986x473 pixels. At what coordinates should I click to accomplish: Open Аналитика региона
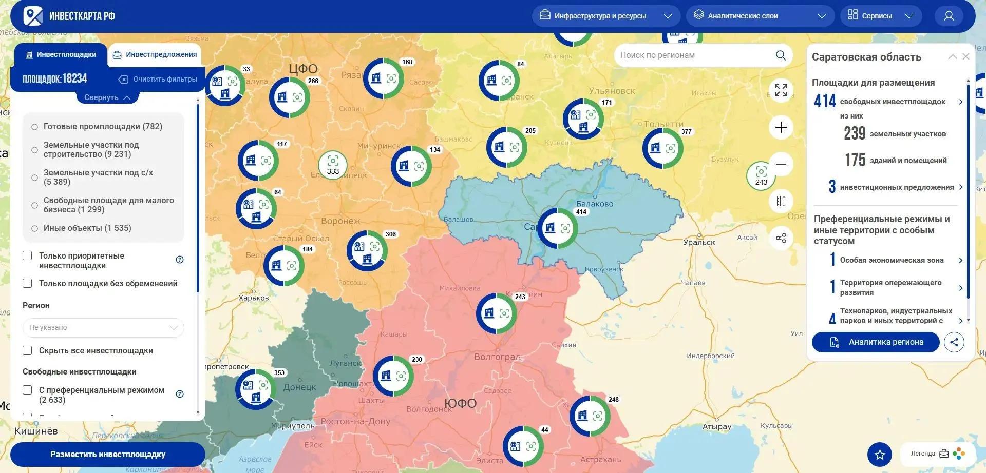[876, 342]
